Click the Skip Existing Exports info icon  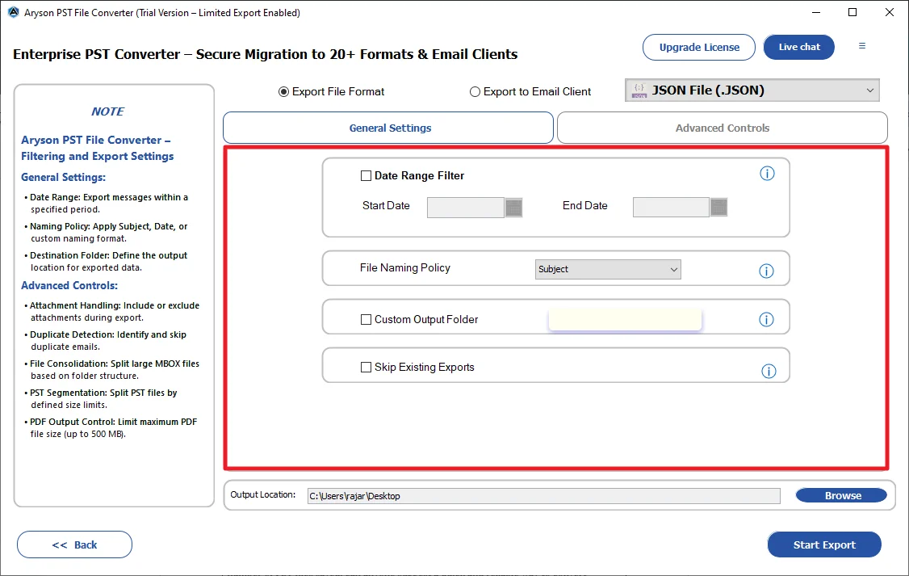pos(769,372)
